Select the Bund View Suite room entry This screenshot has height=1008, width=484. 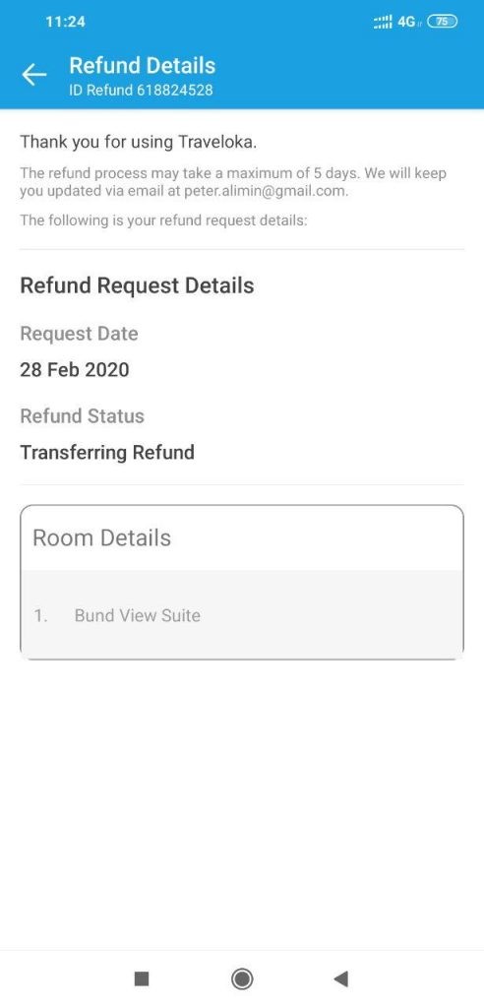click(x=242, y=615)
